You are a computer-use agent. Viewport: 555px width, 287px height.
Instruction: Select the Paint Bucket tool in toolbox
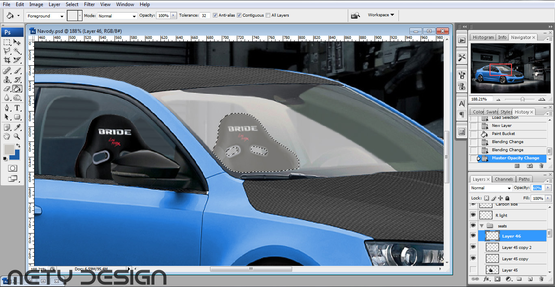tap(17, 89)
